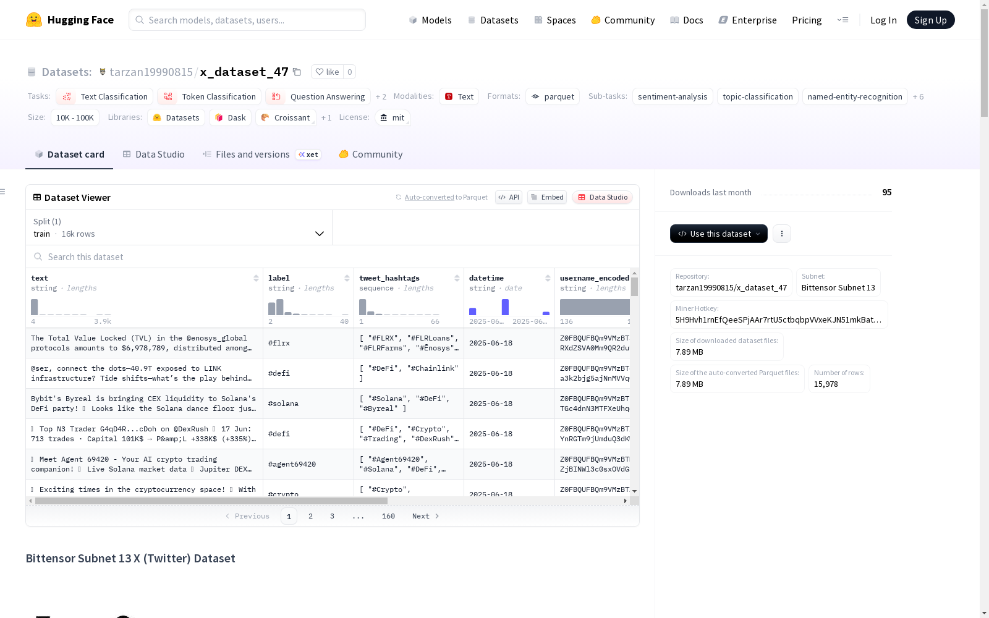Viewport: 989px width, 618px height.
Task: Click the table vertical scrollbar
Action: (x=634, y=287)
